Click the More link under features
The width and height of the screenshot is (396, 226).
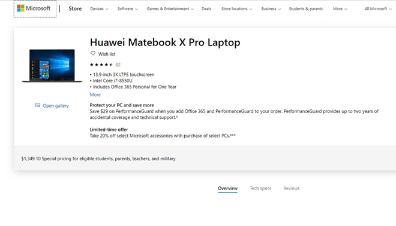pyautogui.click(x=95, y=94)
